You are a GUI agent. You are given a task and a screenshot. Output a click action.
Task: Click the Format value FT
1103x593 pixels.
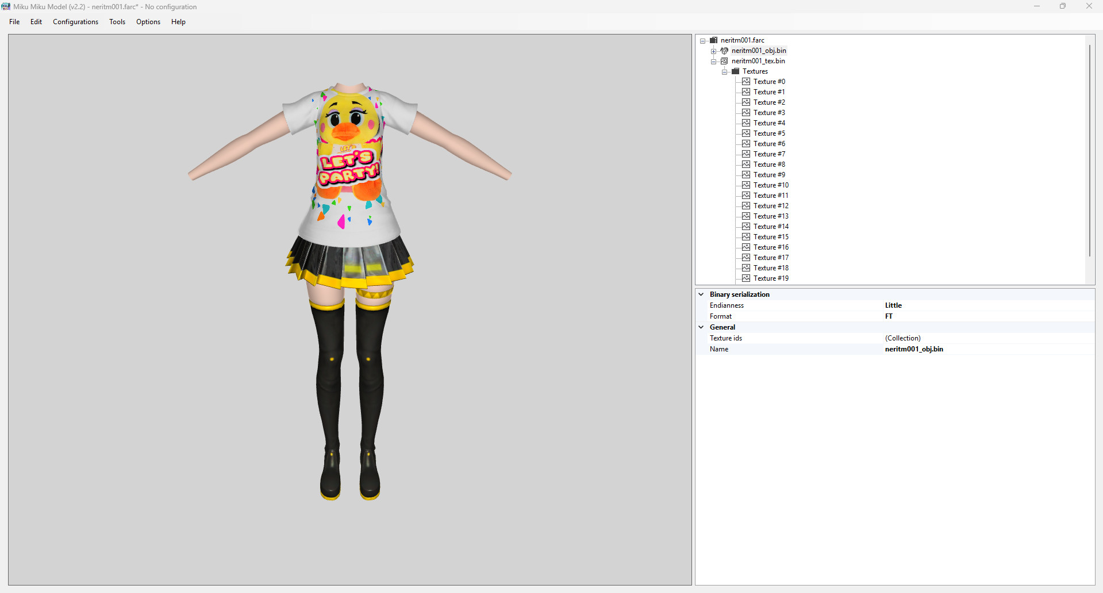889,316
